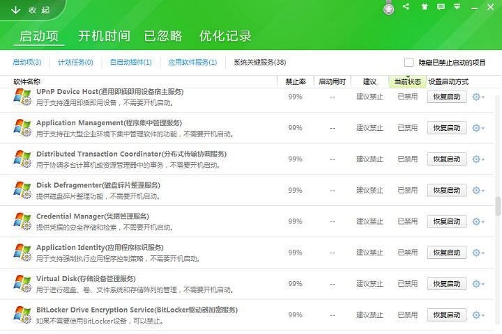Click the share icon in title bar
Screen dimensions: 502x334
point(406,6)
